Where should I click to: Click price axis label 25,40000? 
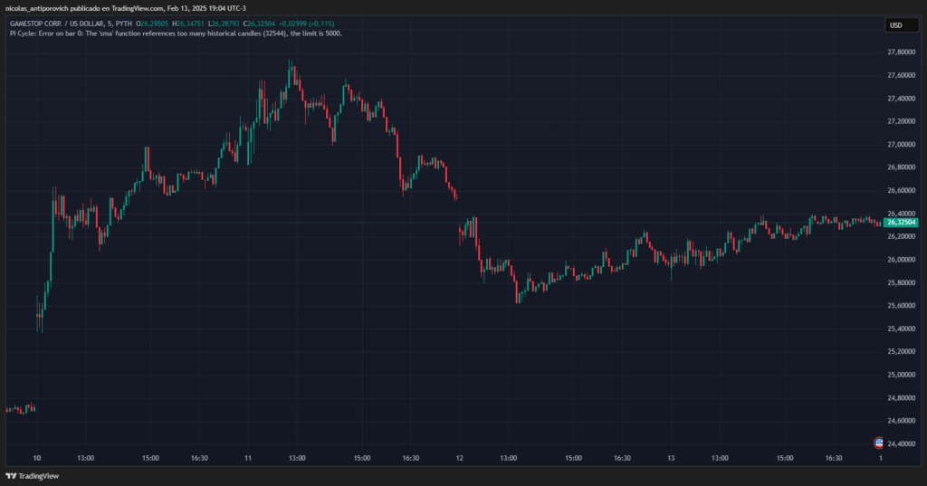pyautogui.click(x=901, y=329)
